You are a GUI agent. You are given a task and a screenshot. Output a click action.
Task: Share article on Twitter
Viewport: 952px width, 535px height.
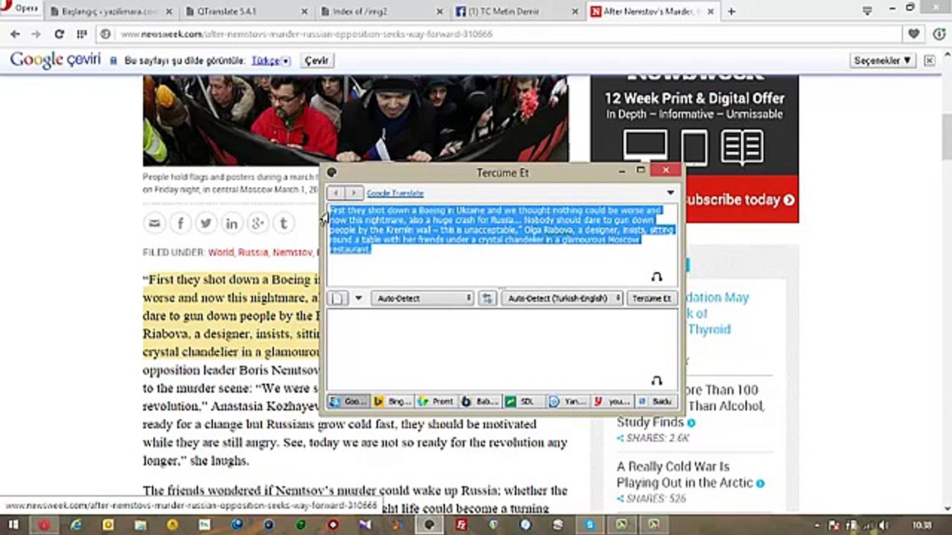coord(206,223)
